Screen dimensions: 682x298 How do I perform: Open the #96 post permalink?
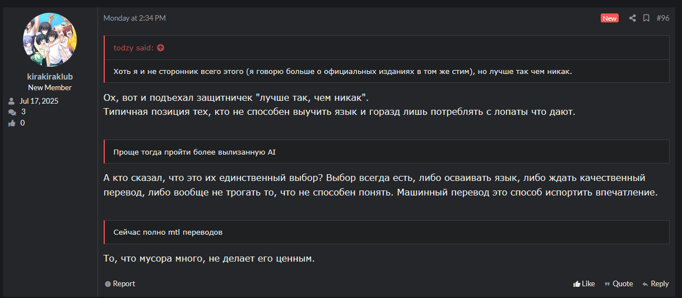tap(662, 18)
